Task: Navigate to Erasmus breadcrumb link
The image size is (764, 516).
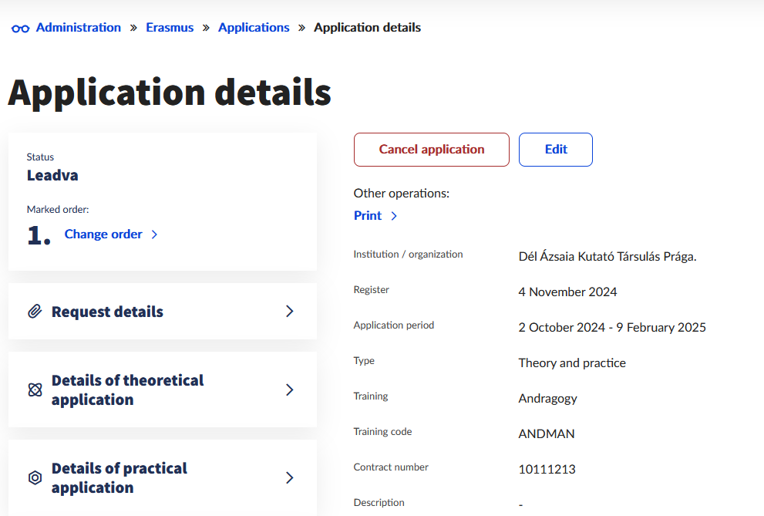Action: coord(170,28)
